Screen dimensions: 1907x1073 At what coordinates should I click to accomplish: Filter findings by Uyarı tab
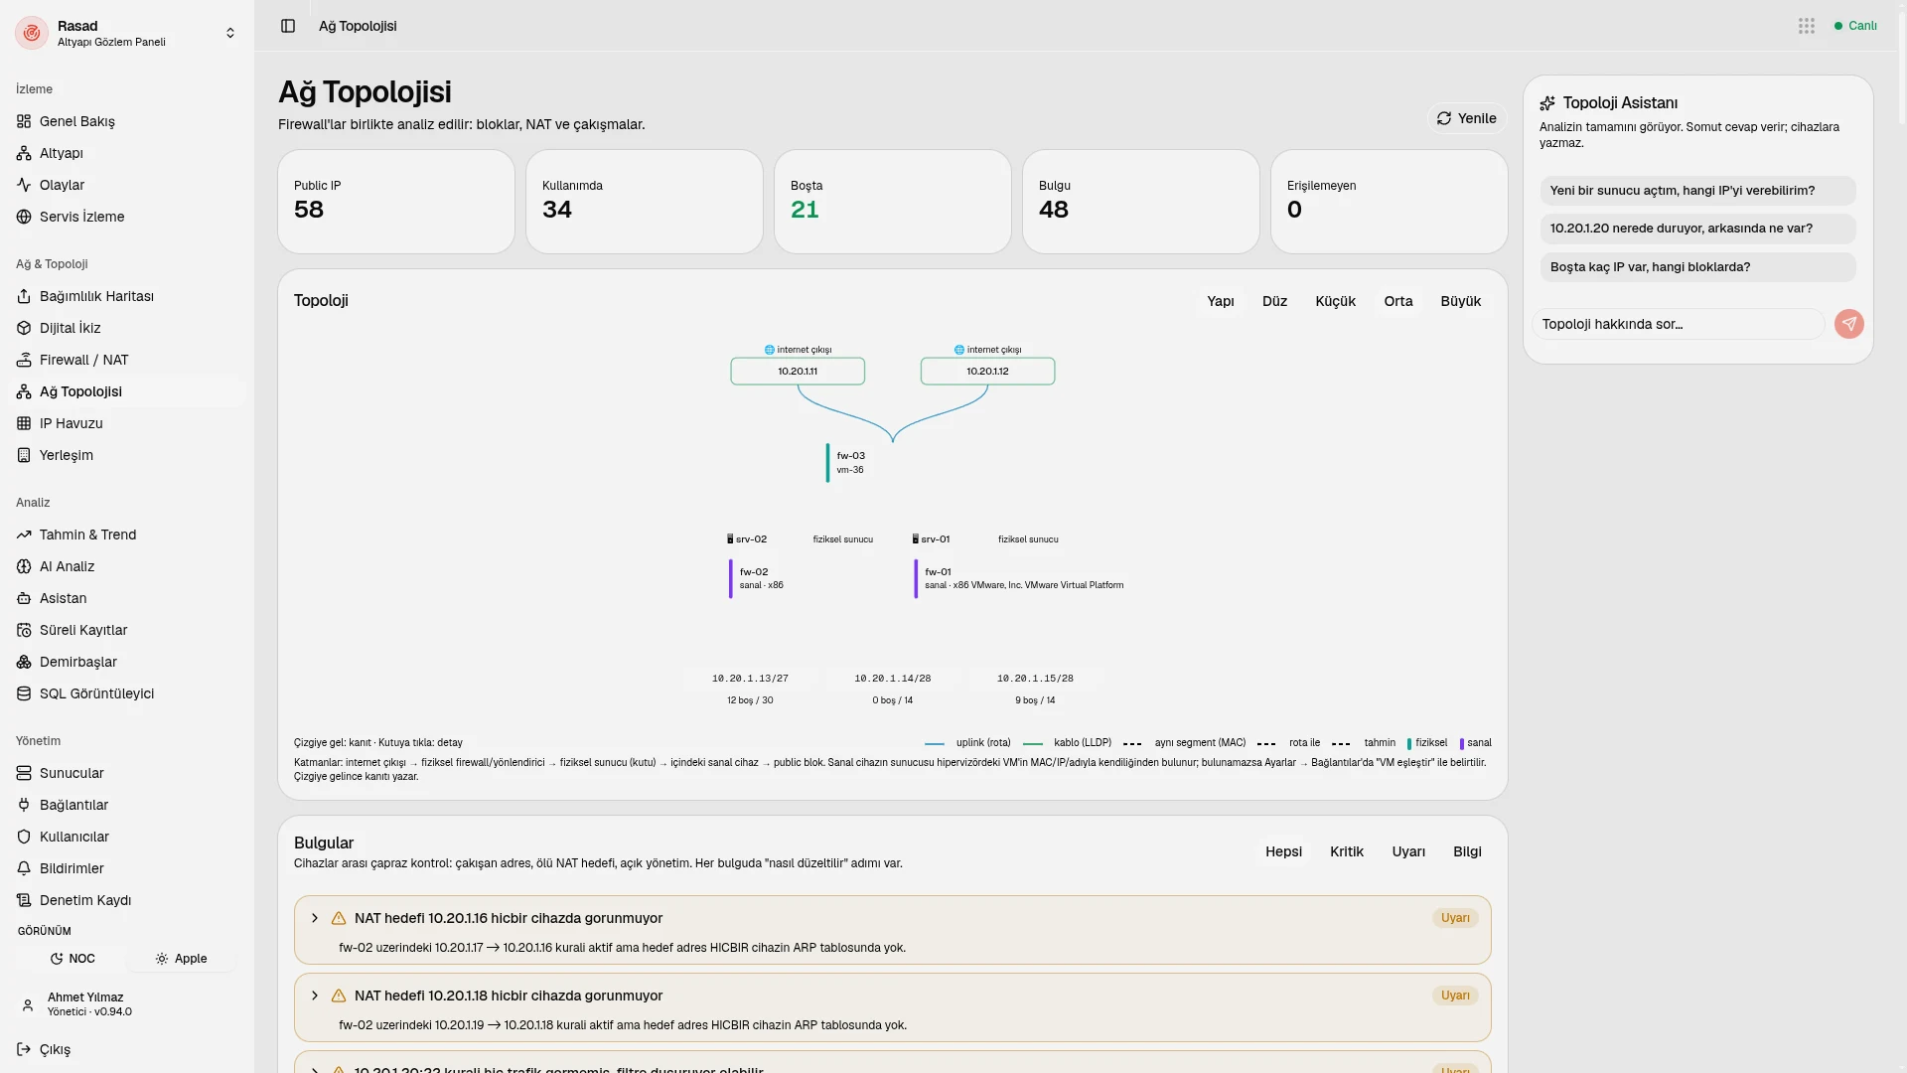pyautogui.click(x=1408, y=851)
